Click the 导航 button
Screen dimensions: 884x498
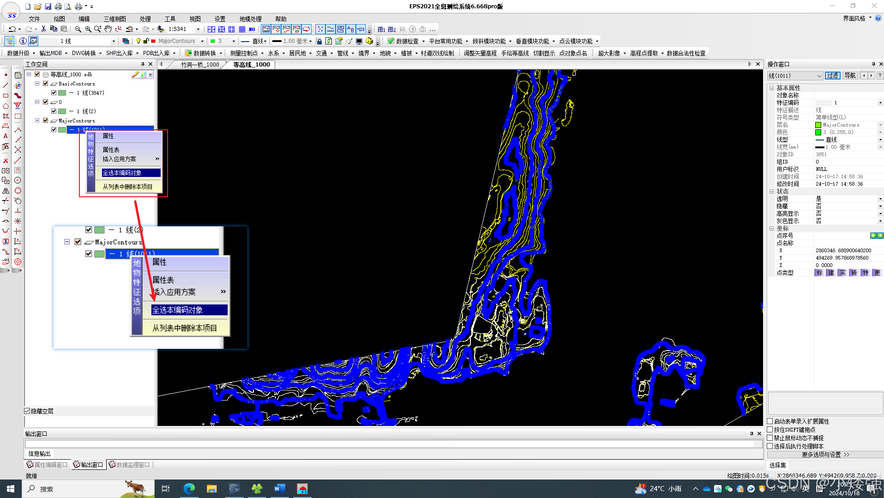[850, 76]
